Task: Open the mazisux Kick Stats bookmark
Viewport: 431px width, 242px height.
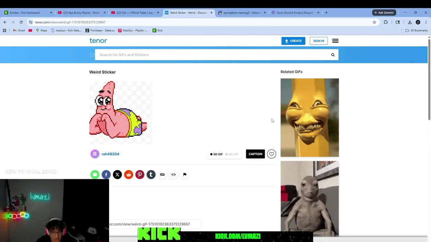Action: (66, 30)
